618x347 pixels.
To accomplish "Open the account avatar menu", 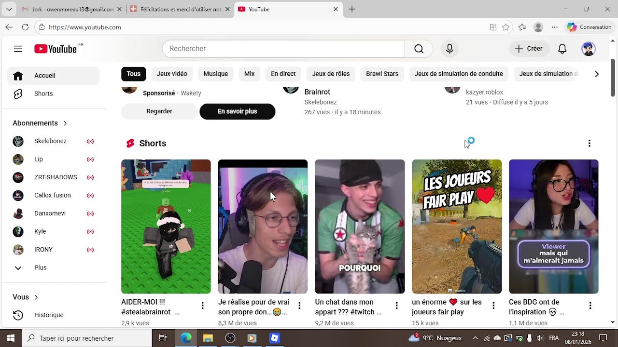I will tap(588, 49).
